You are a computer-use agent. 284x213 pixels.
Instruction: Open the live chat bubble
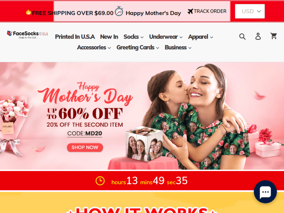click(x=265, y=192)
